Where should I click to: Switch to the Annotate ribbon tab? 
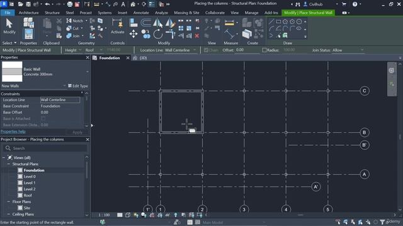pos(141,13)
